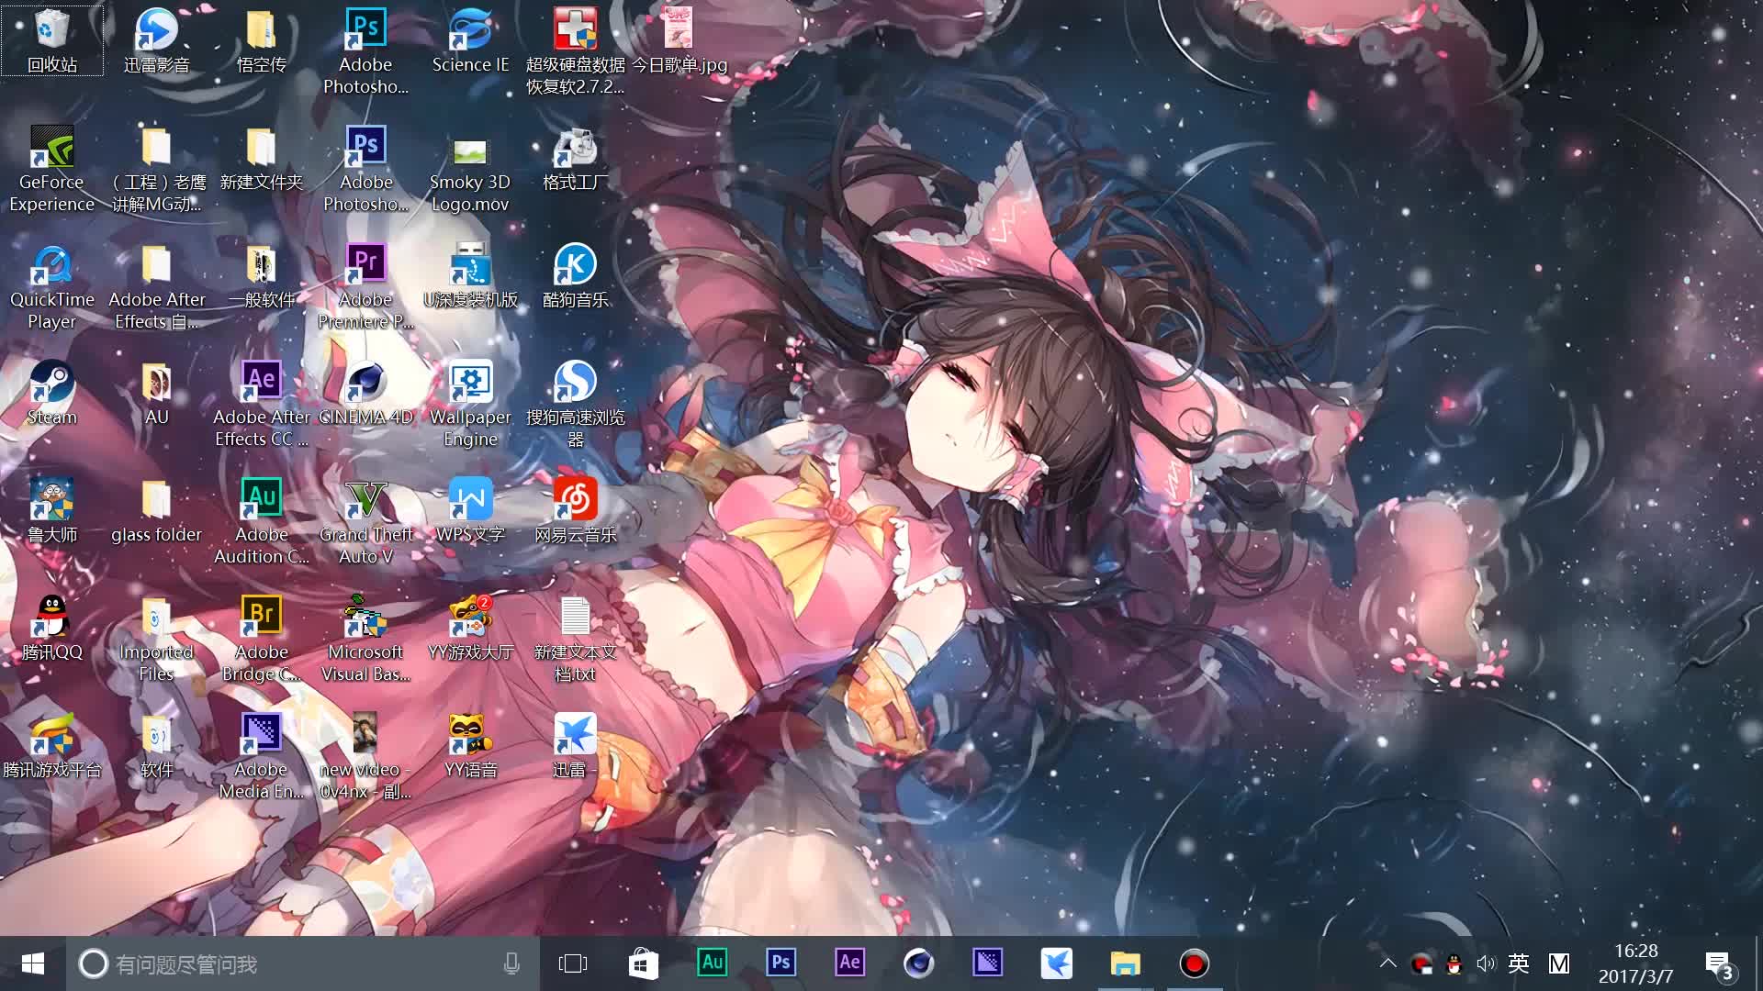Open the new video 0v4nx file
Image resolution: width=1763 pixels, height=991 pixels.
coord(365,756)
